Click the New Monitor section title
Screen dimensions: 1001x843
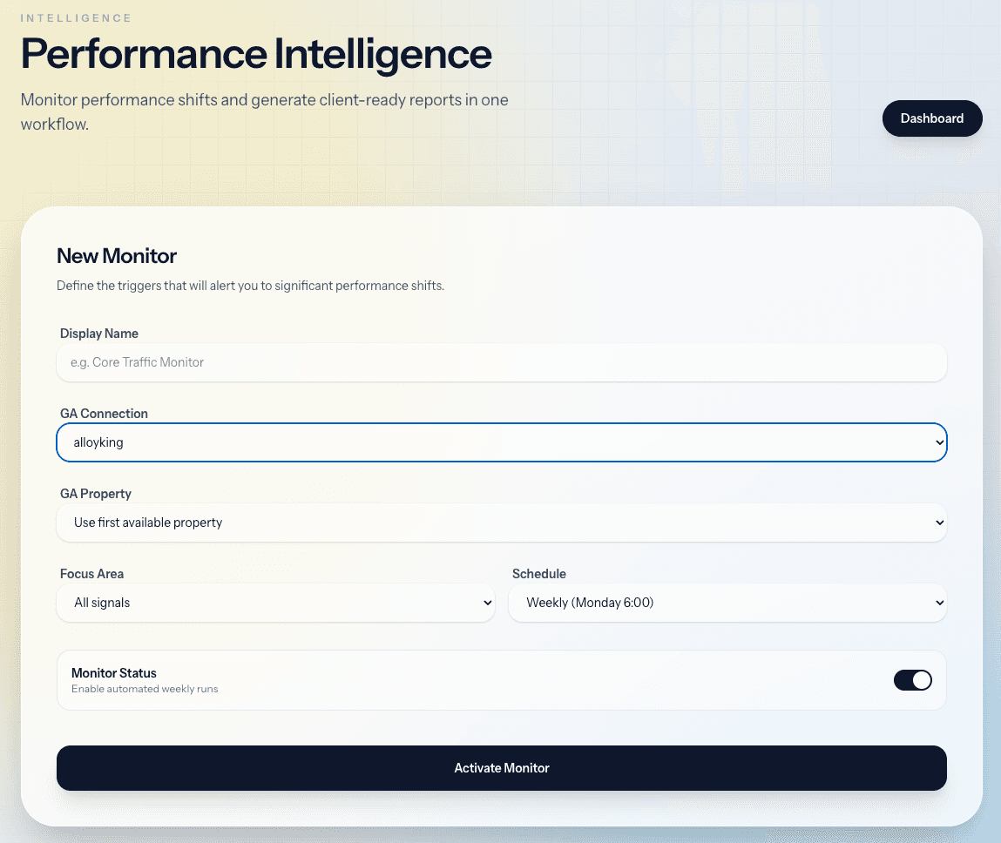click(x=116, y=256)
